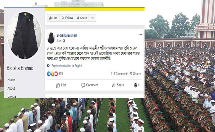Viewport: 215px width, 132px height.
Task: View the sad face reaction icon
Action: pos(52,74)
